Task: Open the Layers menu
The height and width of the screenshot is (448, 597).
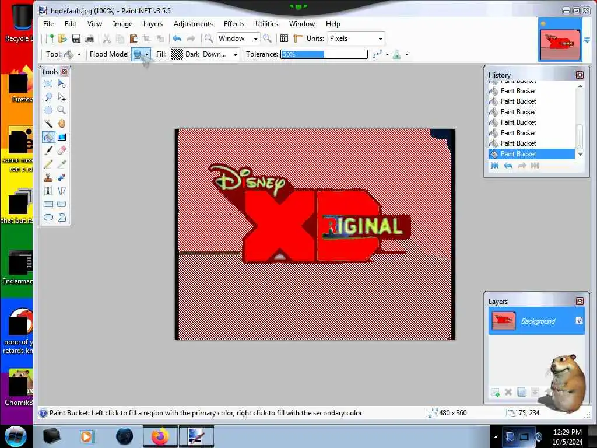Action: click(153, 23)
